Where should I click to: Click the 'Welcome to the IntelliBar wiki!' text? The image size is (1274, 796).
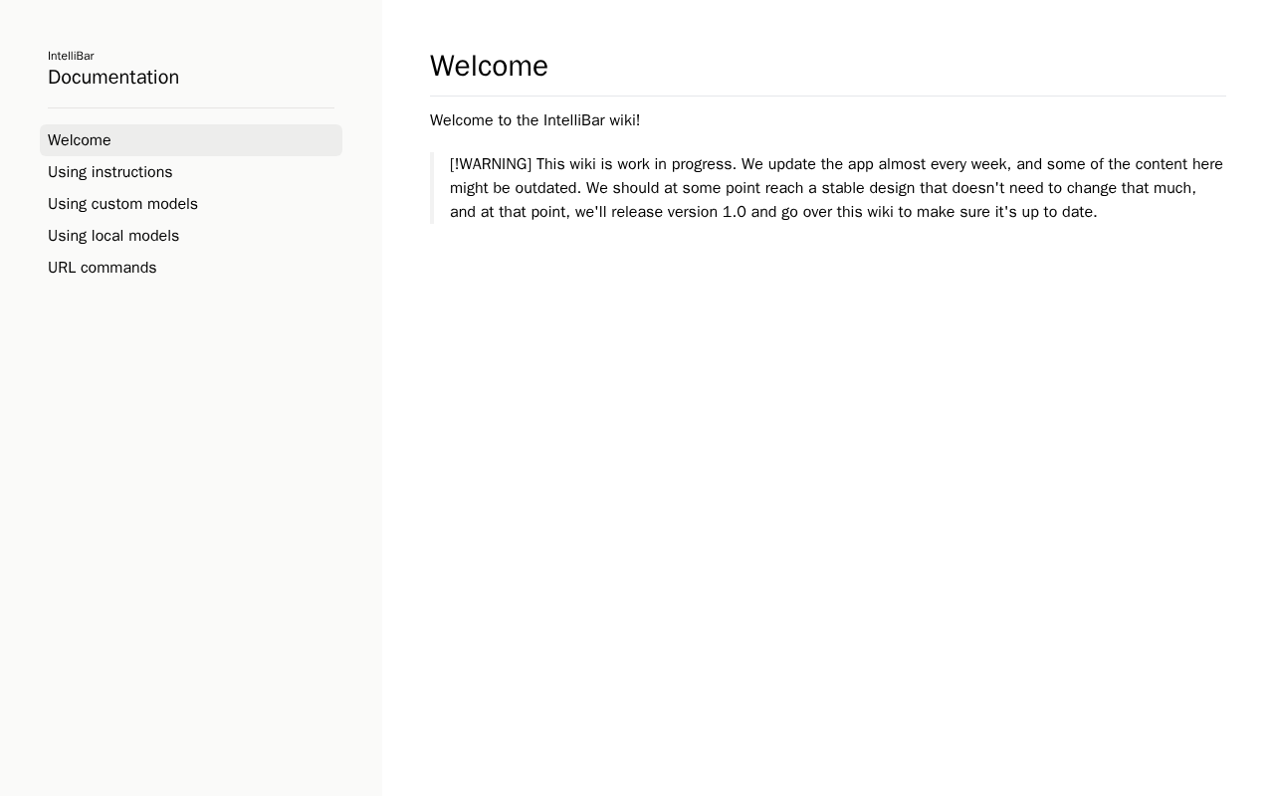535,120
